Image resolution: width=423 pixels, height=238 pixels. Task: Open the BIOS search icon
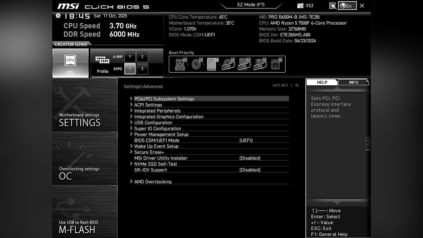point(332,6)
